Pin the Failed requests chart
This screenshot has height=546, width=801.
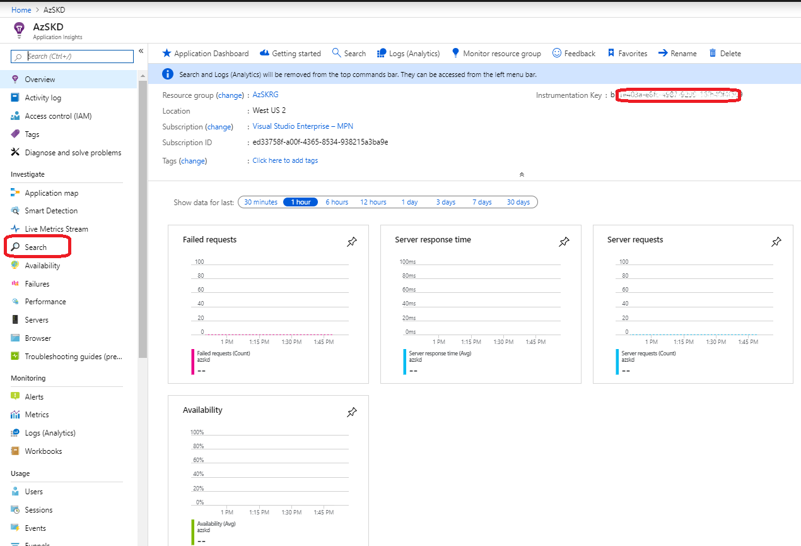352,242
